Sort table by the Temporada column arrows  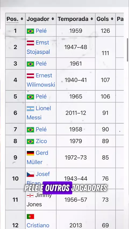pos(92,19)
